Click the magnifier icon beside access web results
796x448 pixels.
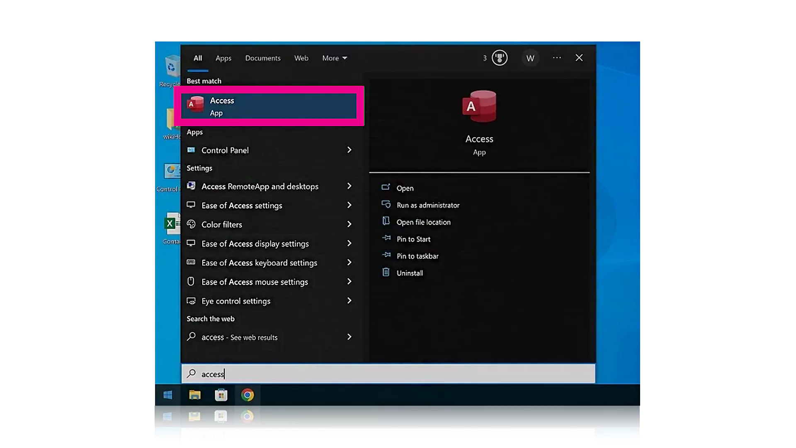191,336
